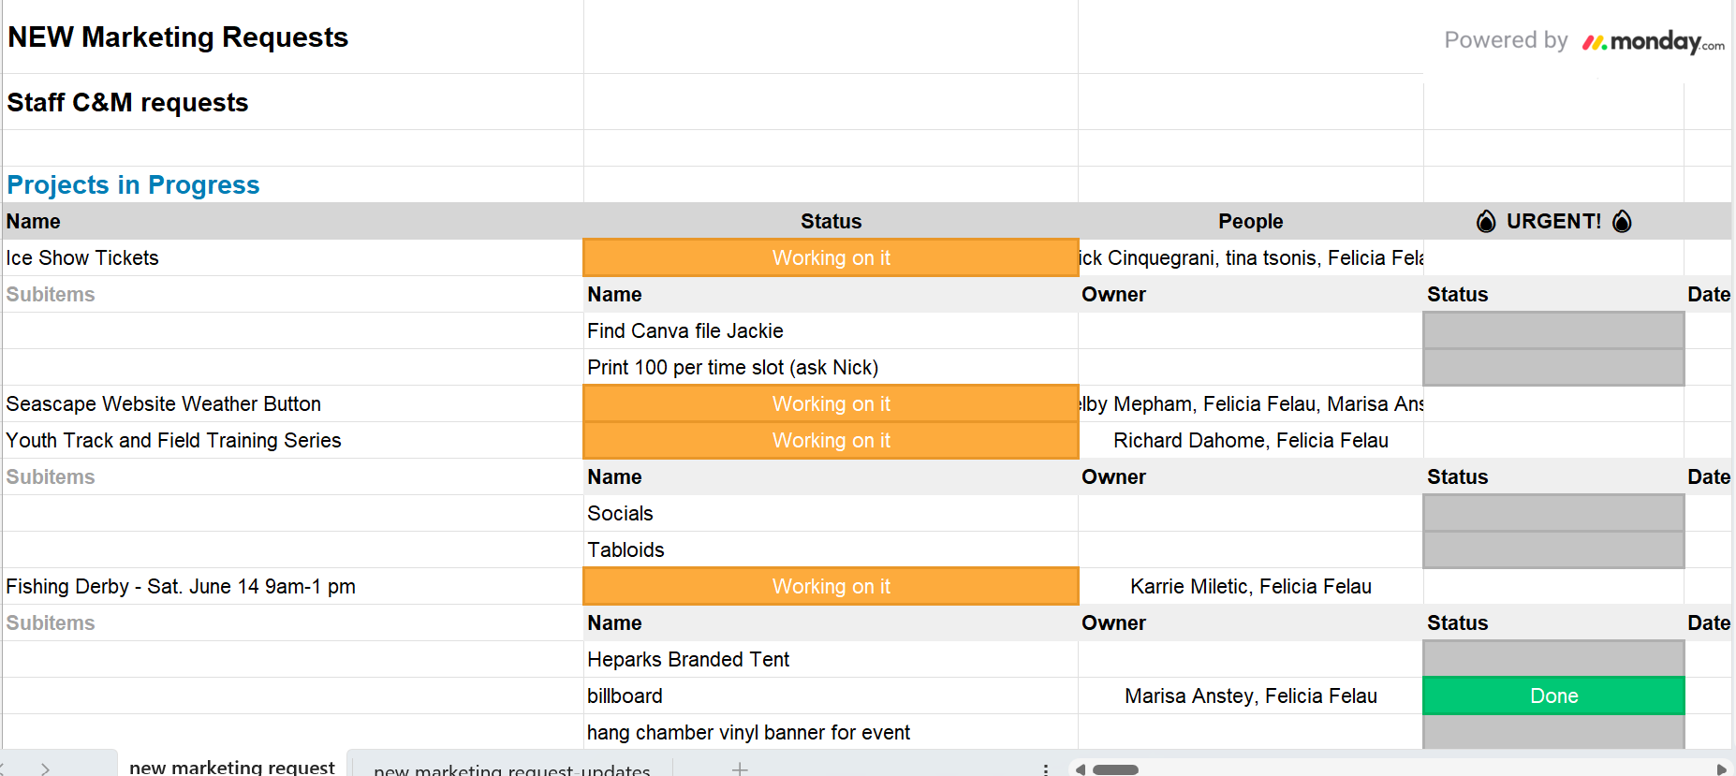Select Print 100 per time slot subitem
The height and width of the screenshot is (776, 1736).
click(x=831, y=367)
